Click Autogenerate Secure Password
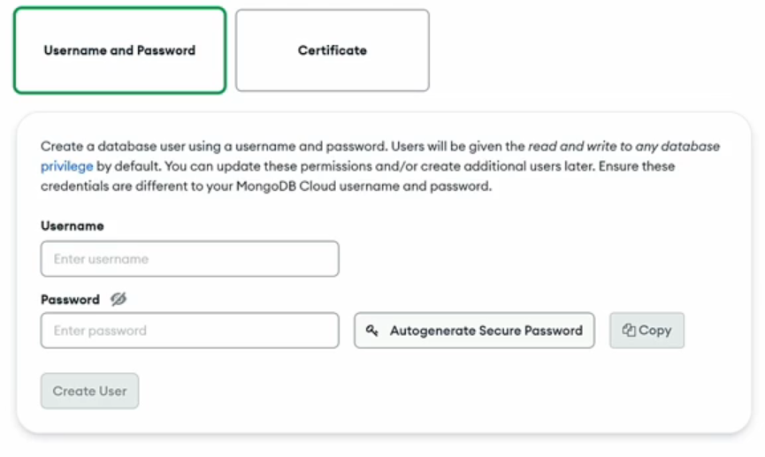765x457 pixels. coord(474,331)
